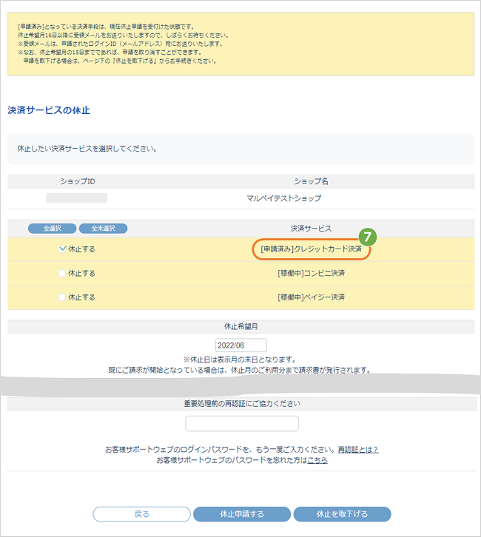Click the 休止希望月 field showing 2022/06
The image size is (481, 537).
(241, 345)
